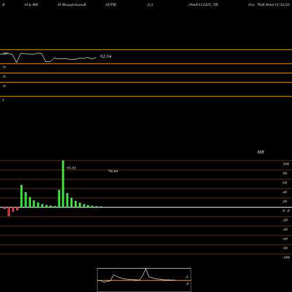Click RSI axis label 50
Viewport: 292px width, 292px height.
tap(4, 77)
